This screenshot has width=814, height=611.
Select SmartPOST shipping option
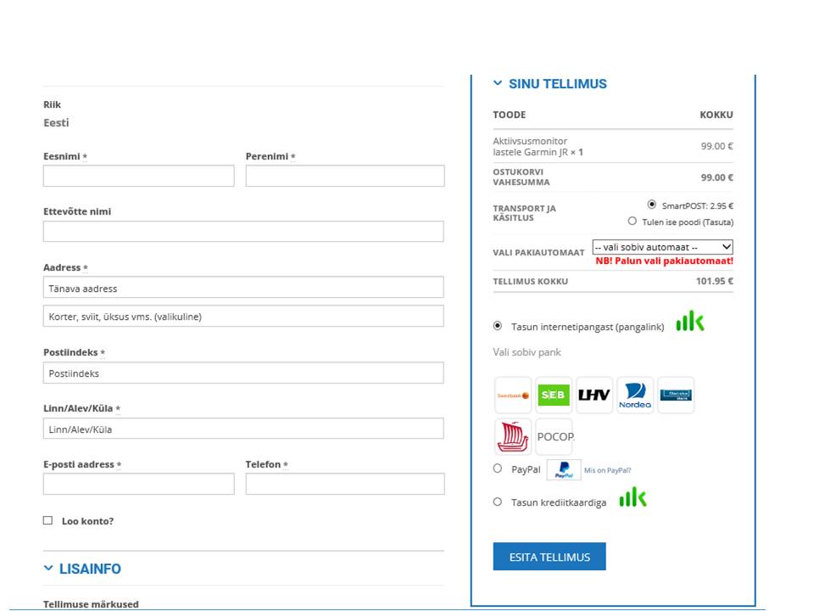651,205
